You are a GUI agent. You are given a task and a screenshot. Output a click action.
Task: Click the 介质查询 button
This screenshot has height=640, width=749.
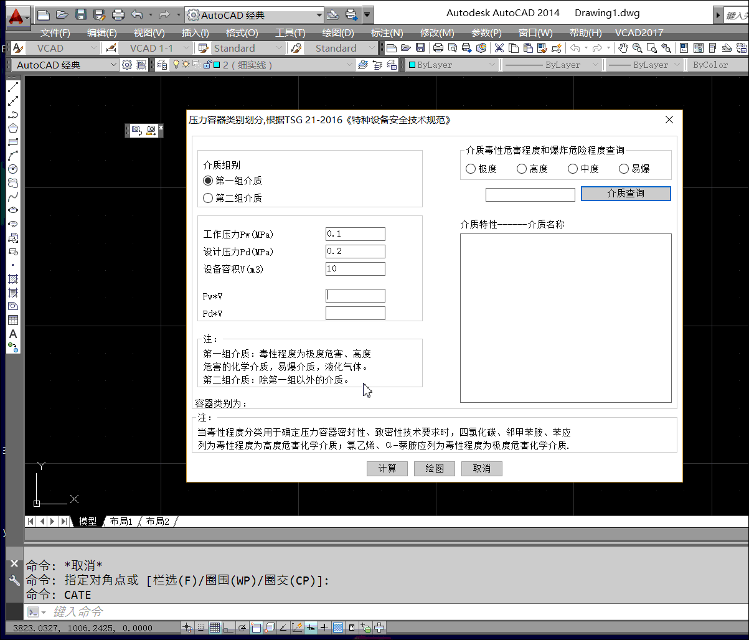pos(626,194)
